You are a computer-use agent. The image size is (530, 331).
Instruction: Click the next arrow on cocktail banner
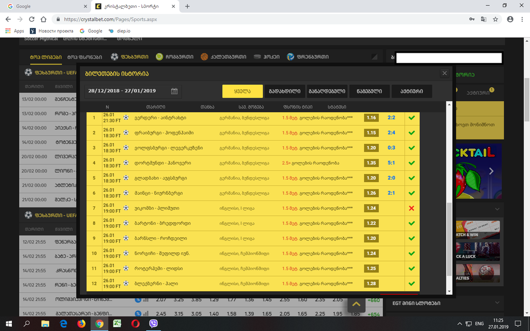coord(491,171)
